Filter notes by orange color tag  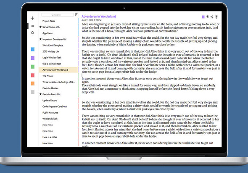pyautogui.click(x=33, y=83)
